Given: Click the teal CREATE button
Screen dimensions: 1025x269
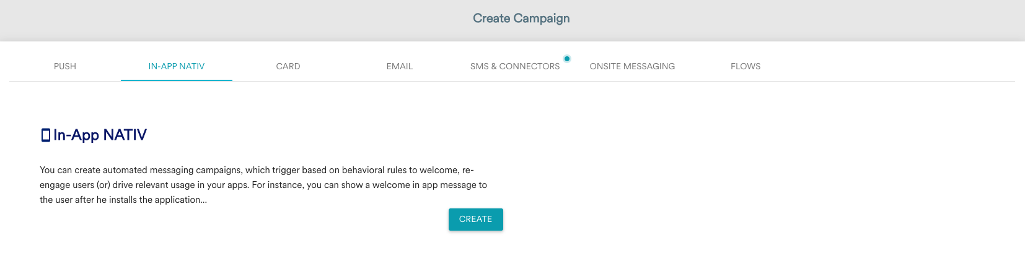Looking at the screenshot, I should (476, 220).
